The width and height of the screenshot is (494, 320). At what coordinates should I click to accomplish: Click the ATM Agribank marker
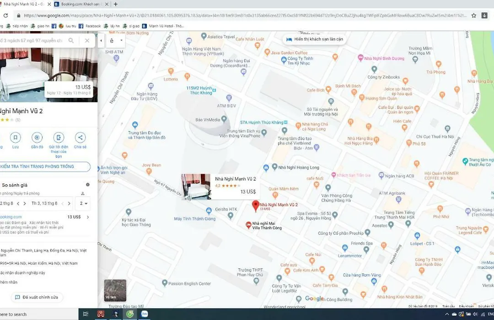click(x=398, y=199)
